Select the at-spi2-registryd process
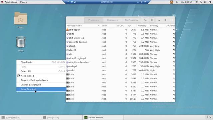The height and width of the screenshot is (120, 213). coord(77,58)
